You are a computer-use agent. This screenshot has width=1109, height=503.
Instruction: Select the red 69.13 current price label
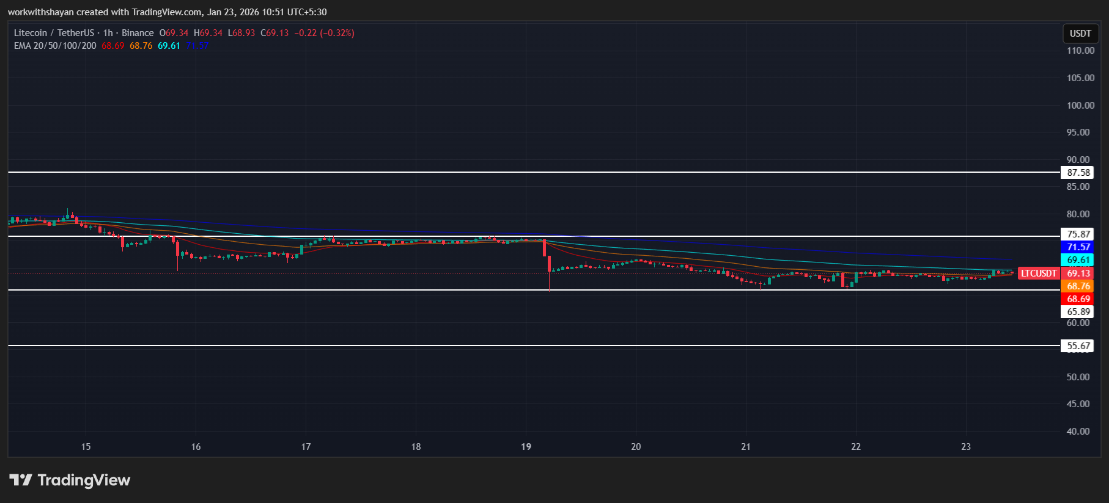[1078, 273]
